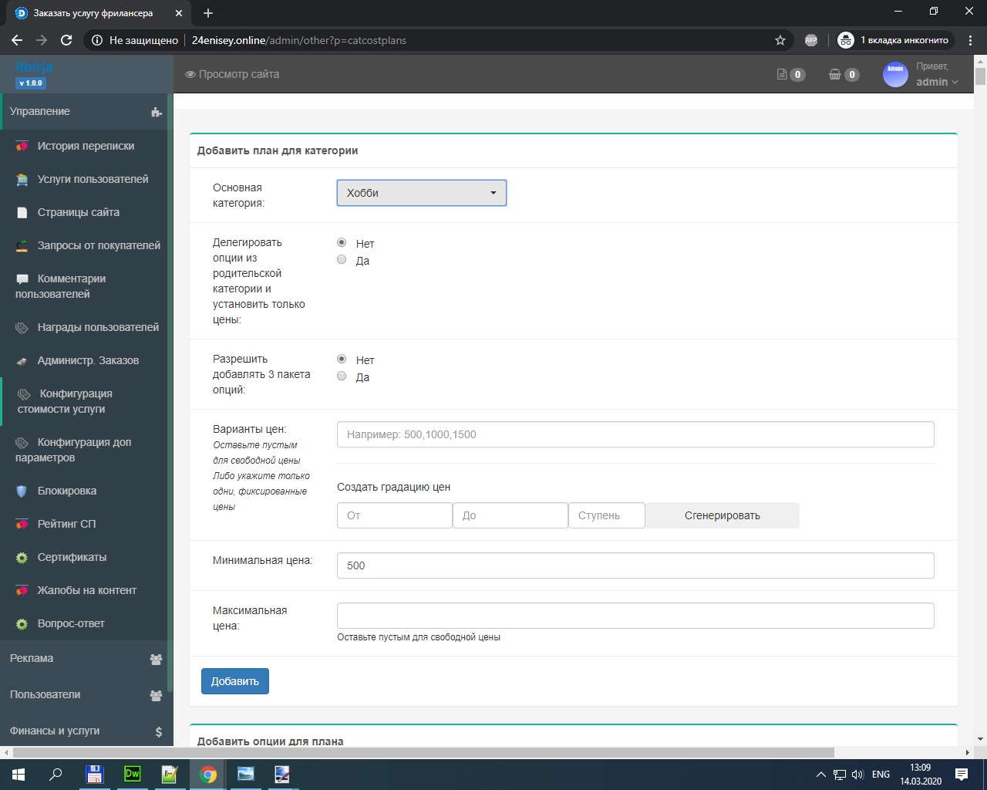Click the users icon beside Пользователи
987x790 pixels.
[x=156, y=695]
